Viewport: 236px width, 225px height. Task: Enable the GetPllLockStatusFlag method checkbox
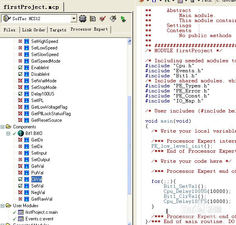20,114
